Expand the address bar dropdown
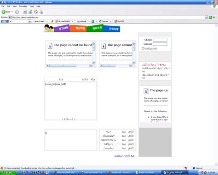Viewport: 218px width, 175px height. tap(207, 18)
